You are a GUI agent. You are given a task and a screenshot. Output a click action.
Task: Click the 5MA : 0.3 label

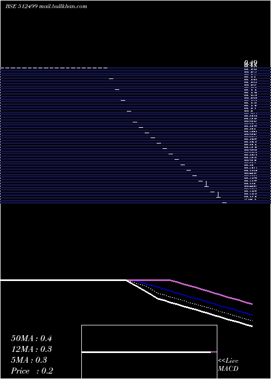pos(29,360)
